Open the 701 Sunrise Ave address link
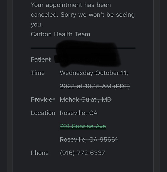167x172 pixels. tap(83, 126)
